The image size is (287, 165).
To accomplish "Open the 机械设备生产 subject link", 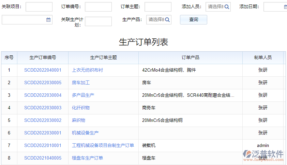I will [85, 133].
